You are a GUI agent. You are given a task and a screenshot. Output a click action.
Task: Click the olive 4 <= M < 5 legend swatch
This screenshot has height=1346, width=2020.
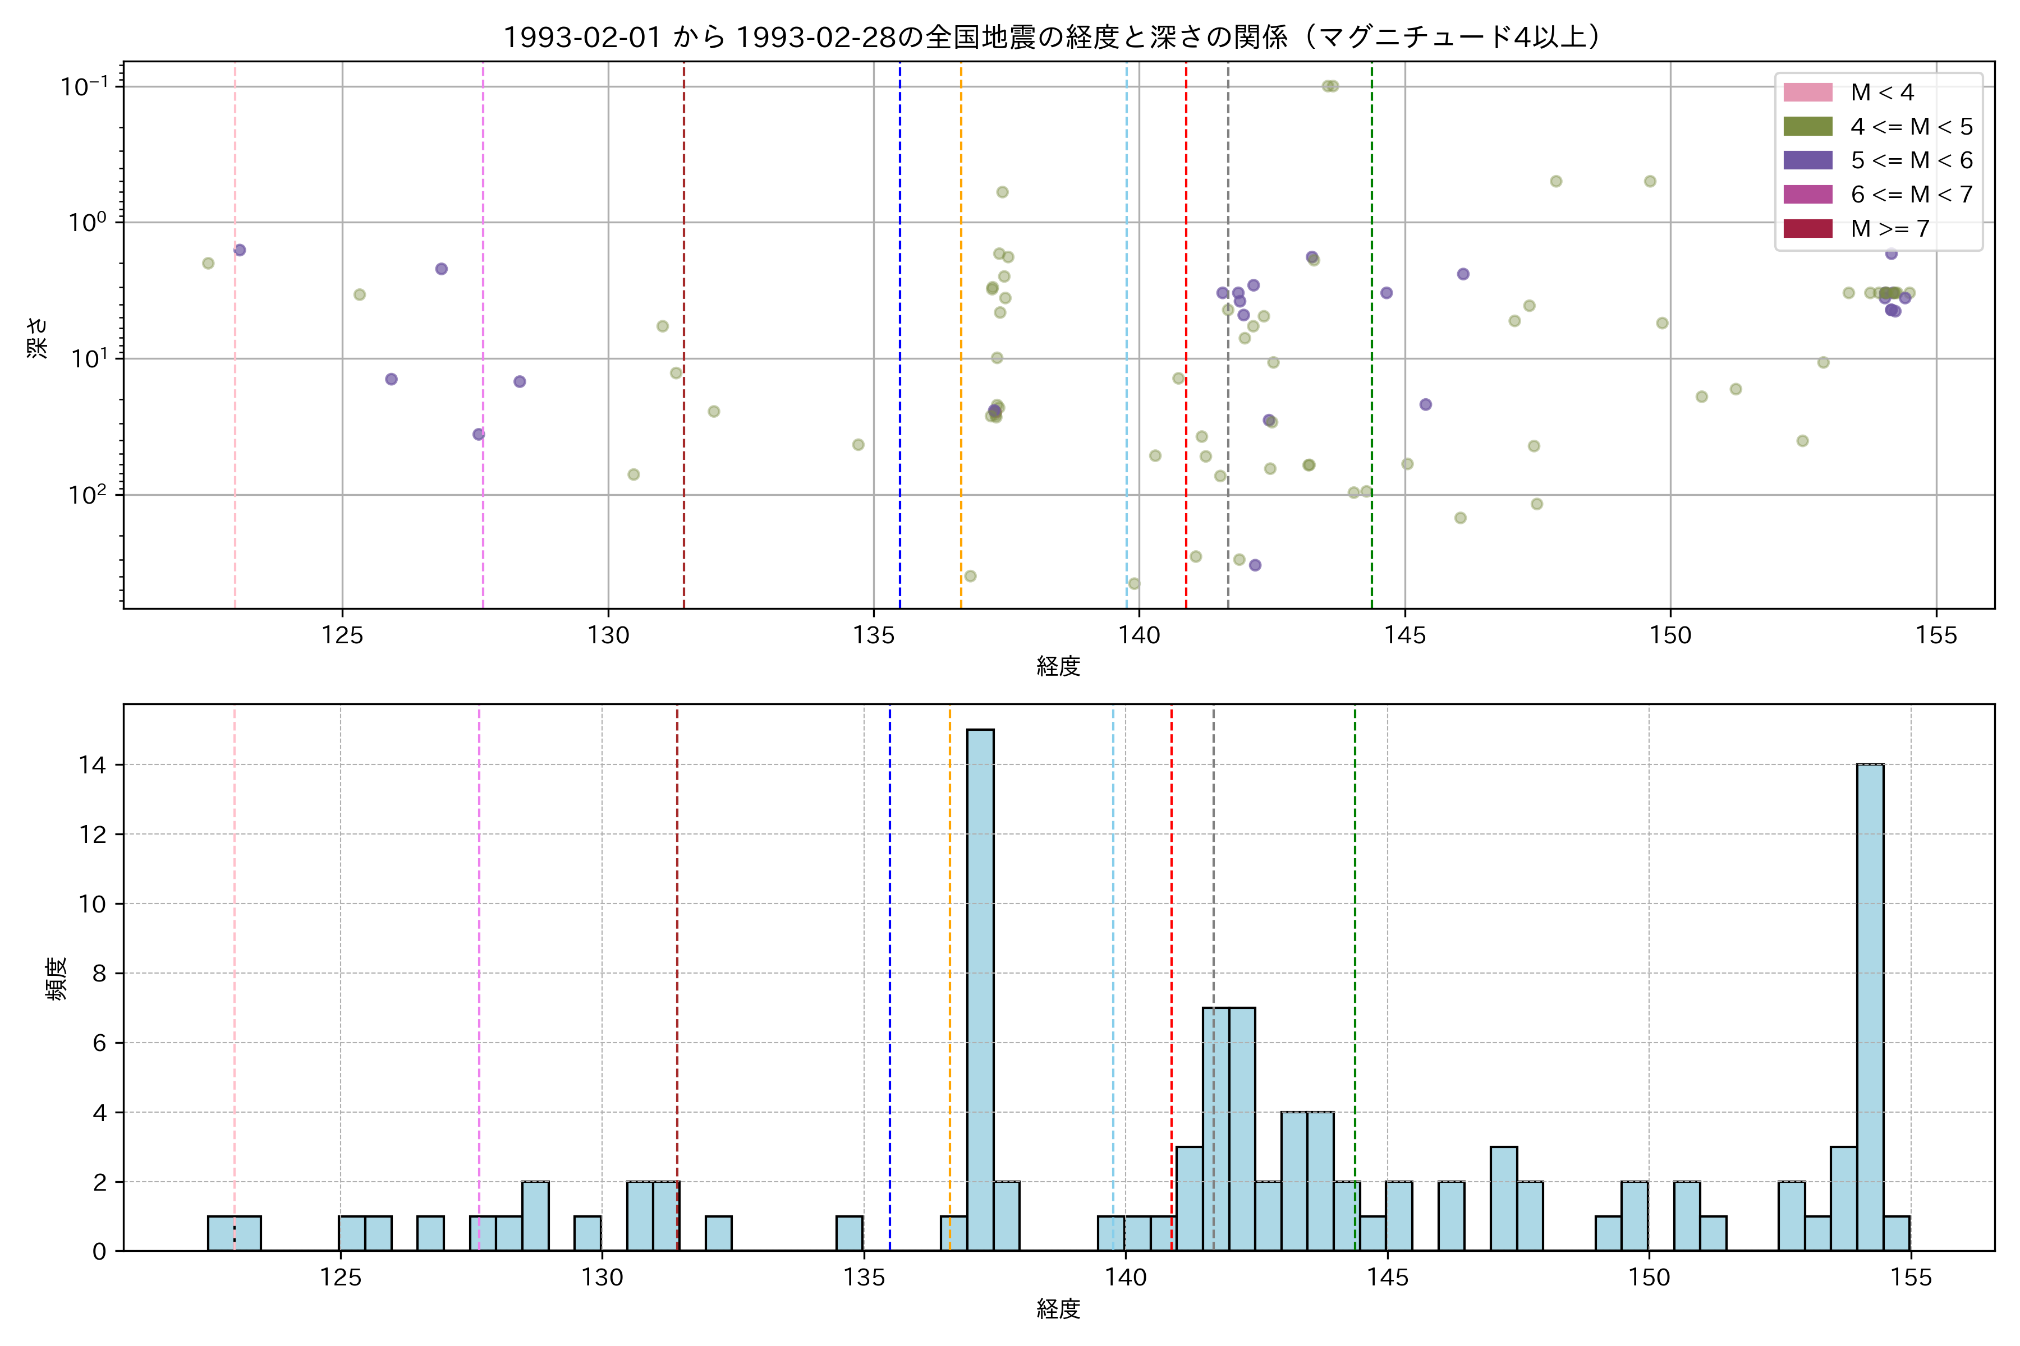click(x=1807, y=127)
